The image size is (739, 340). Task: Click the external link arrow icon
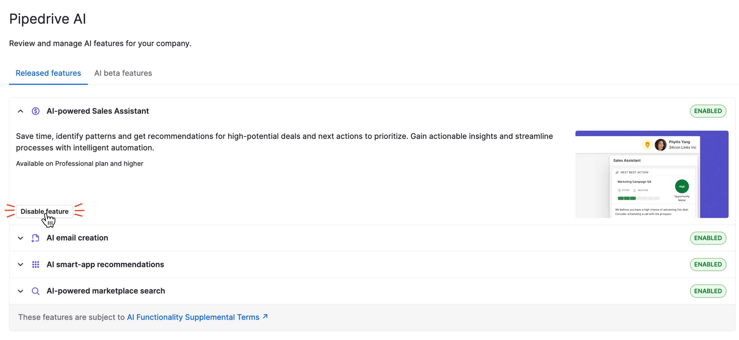click(x=265, y=316)
